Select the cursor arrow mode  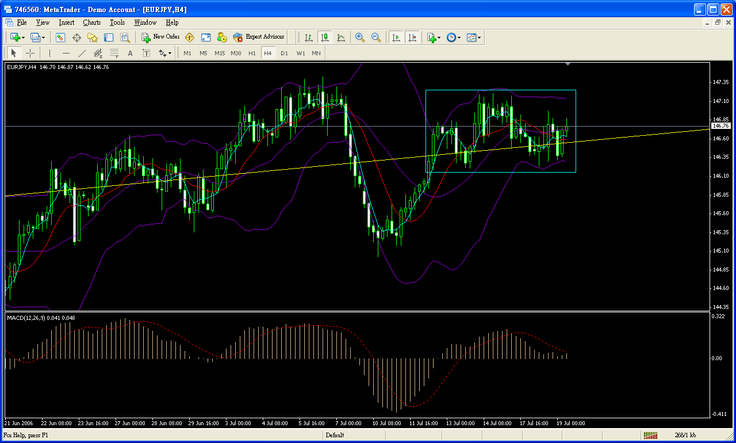pyautogui.click(x=14, y=53)
